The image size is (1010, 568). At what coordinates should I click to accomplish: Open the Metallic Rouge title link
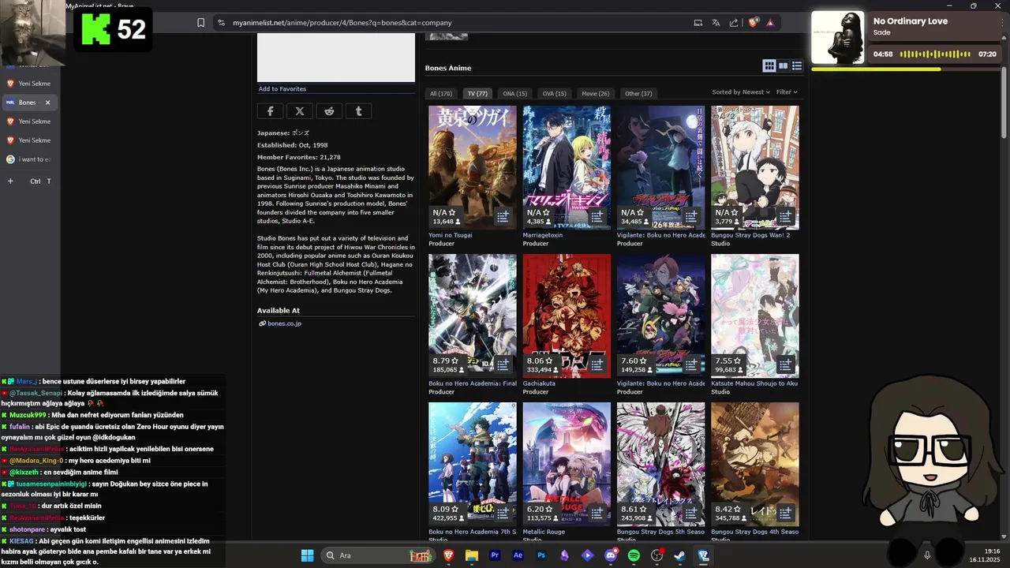coord(544,532)
